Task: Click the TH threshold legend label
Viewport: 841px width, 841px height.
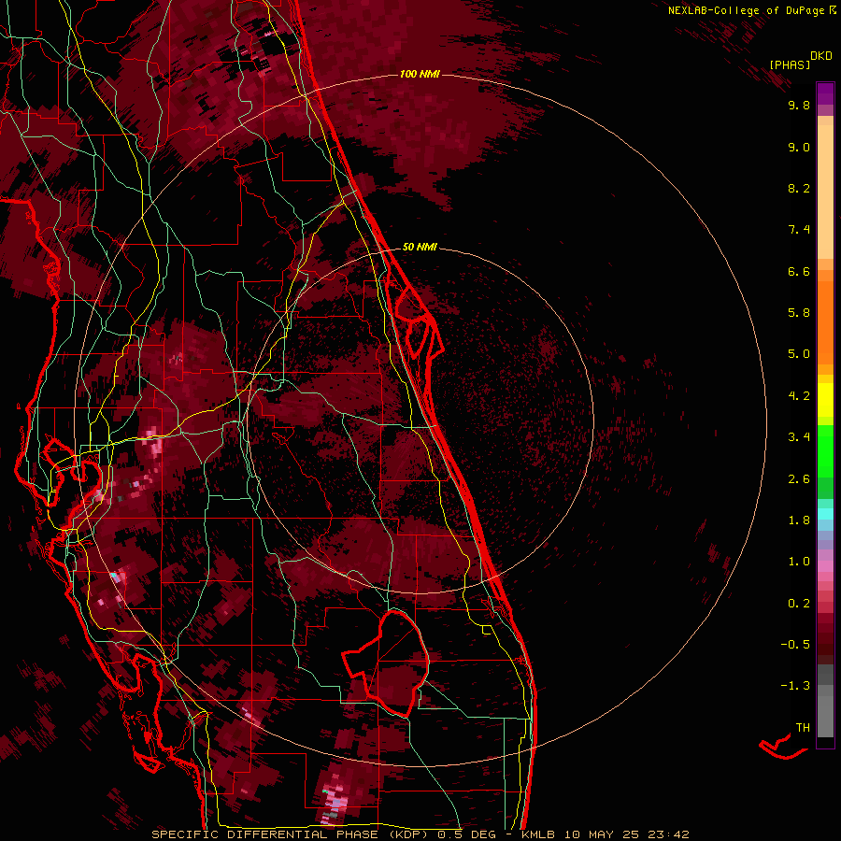Action: (x=803, y=728)
